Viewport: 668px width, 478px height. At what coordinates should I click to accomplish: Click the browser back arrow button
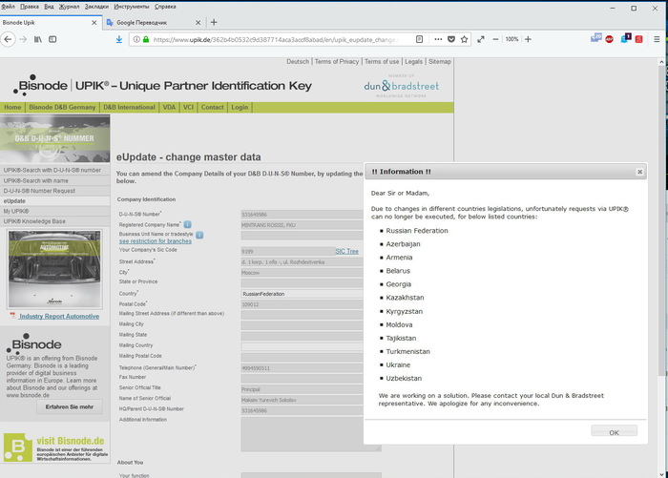[10, 39]
